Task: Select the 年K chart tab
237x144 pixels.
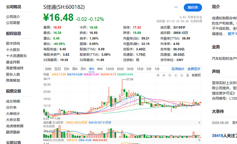Action: (x=100, y=69)
